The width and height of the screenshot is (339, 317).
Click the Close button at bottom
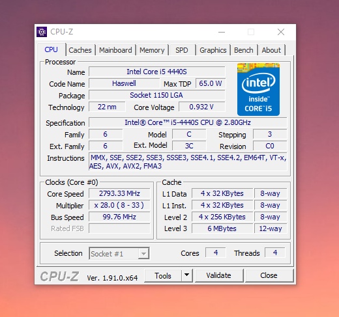pyautogui.click(x=269, y=275)
